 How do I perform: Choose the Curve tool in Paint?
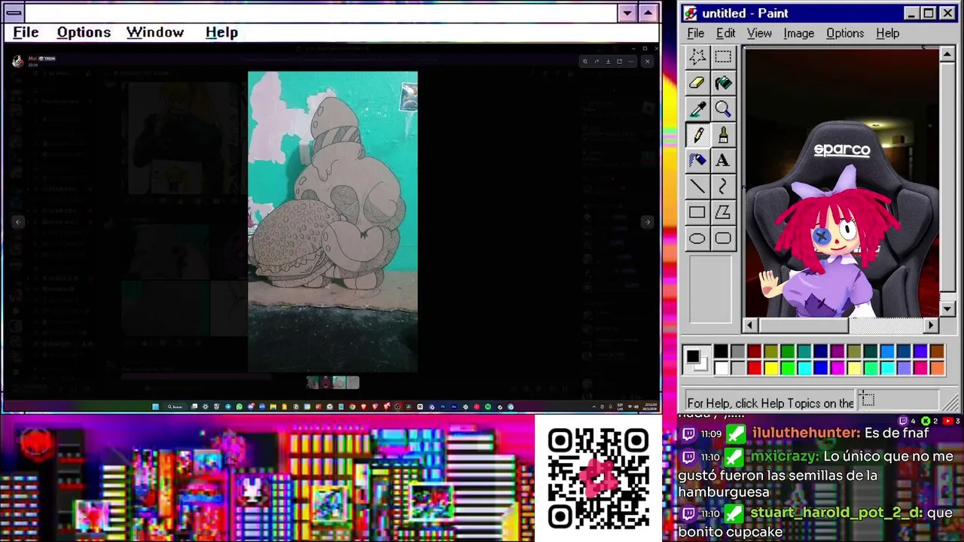pos(723,187)
